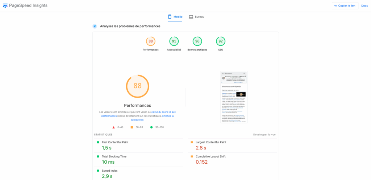The height and width of the screenshot is (180, 371).
Task: Switch to the Mobile tab
Action: [x=175, y=17]
